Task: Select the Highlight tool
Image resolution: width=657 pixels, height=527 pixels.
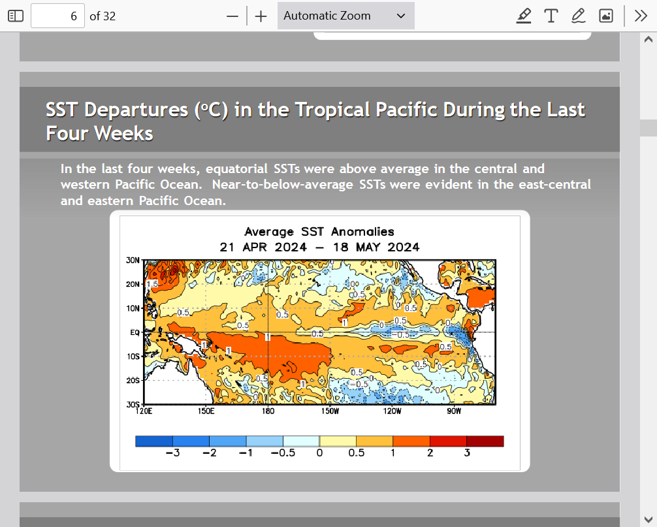Action: pyautogui.click(x=523, y=16)
